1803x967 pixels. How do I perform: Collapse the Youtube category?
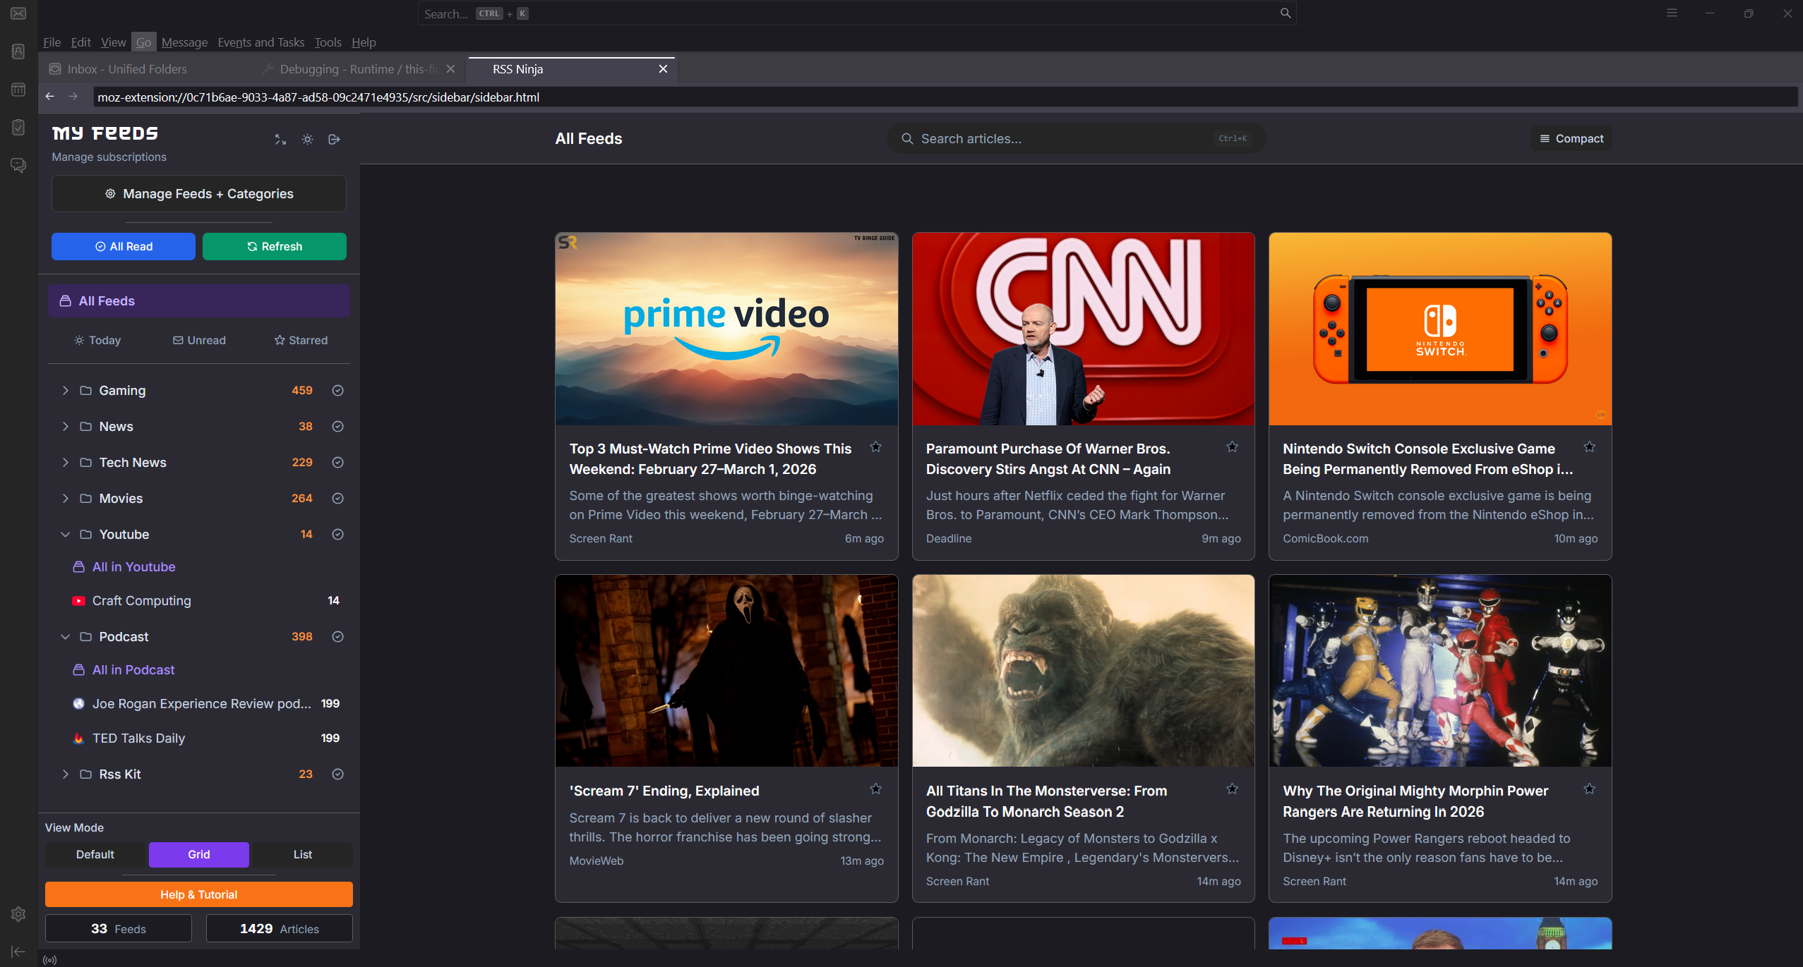click(65, 535)
